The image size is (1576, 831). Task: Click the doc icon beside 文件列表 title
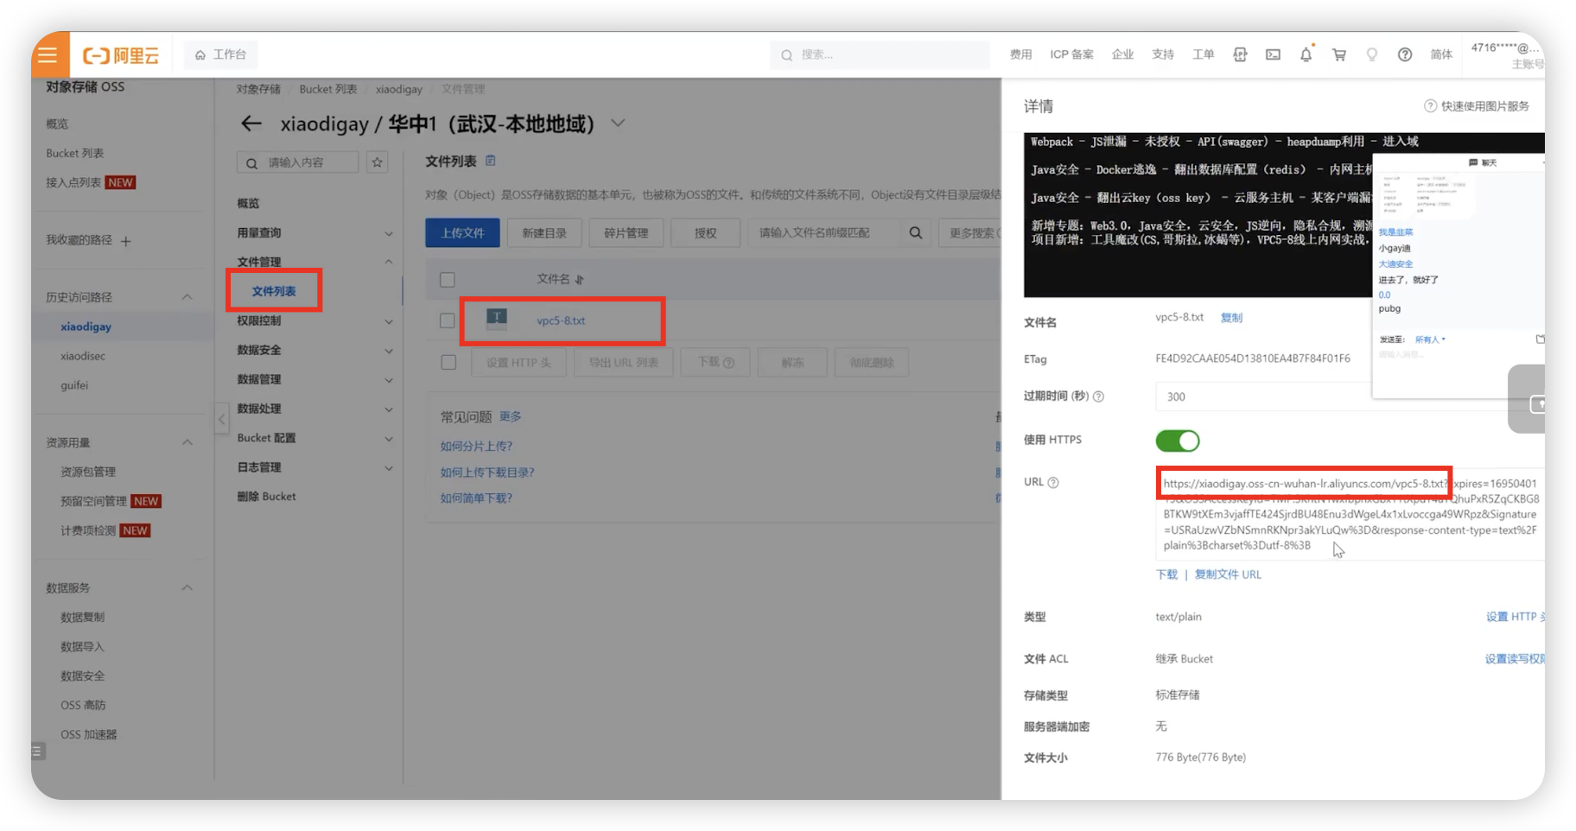tap(491, 161)
